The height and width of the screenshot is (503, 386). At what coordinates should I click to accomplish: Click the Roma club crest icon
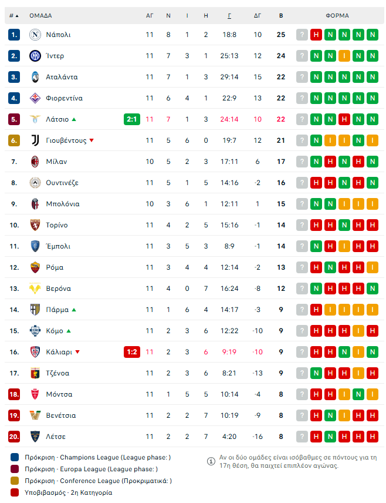(35, 267)
